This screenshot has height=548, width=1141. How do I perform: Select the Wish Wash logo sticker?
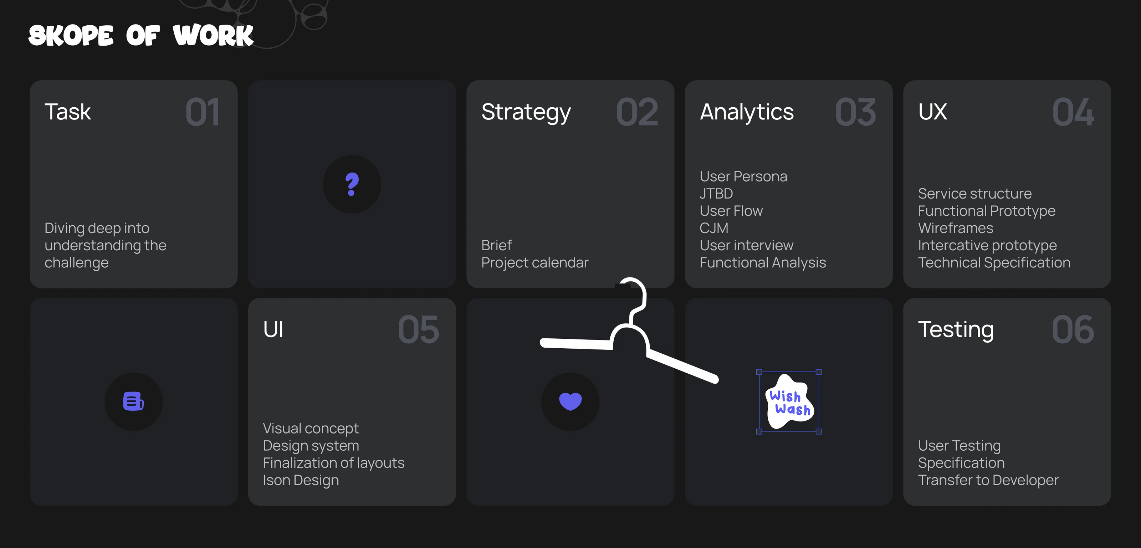(789, 402)
